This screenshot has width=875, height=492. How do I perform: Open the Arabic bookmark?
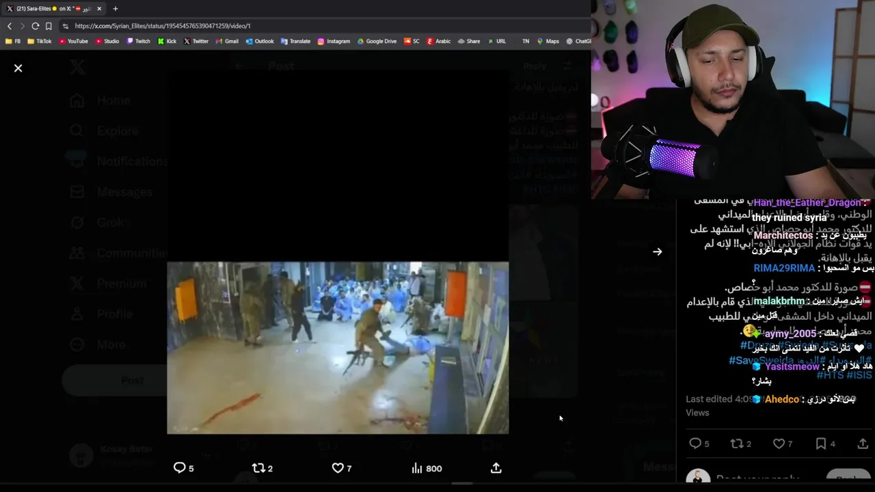click(x=439, y=41)
